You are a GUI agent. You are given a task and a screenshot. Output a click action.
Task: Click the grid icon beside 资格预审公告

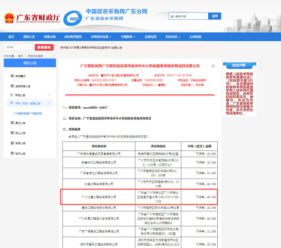click(x=12, y=86)
